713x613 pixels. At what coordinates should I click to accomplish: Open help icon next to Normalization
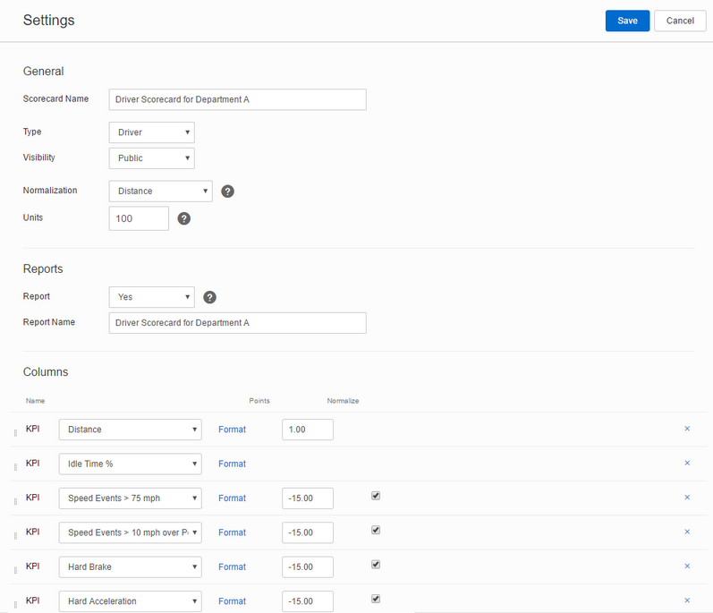pos(227,192)
